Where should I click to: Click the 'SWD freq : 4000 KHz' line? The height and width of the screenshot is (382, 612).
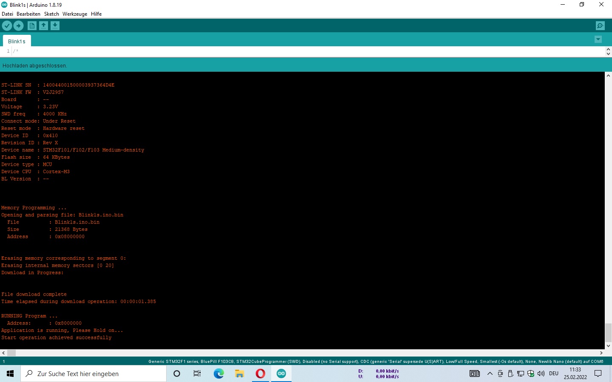coord(34,114)
